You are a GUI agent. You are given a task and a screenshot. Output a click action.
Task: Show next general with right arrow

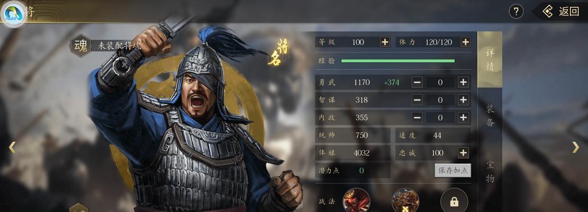click(576, 147)
